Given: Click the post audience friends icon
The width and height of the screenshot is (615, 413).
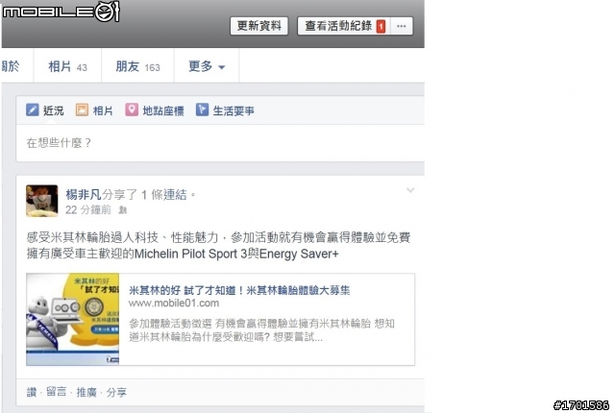Looking at the screenshot, I should 123,210.
